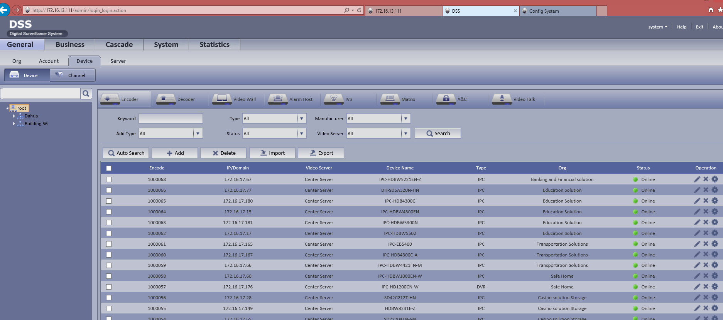This screenshot has height=320, width=723.
Task: Delete device 1000065 using its X icon
Action: click(x=706, y=201)
